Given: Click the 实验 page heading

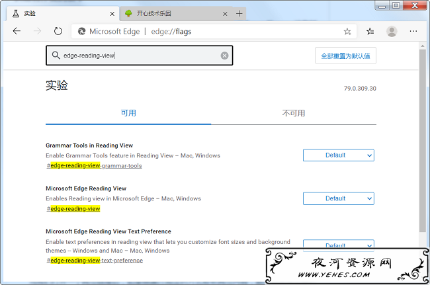Looking at the screenshot, I should (x=57, y=85).
